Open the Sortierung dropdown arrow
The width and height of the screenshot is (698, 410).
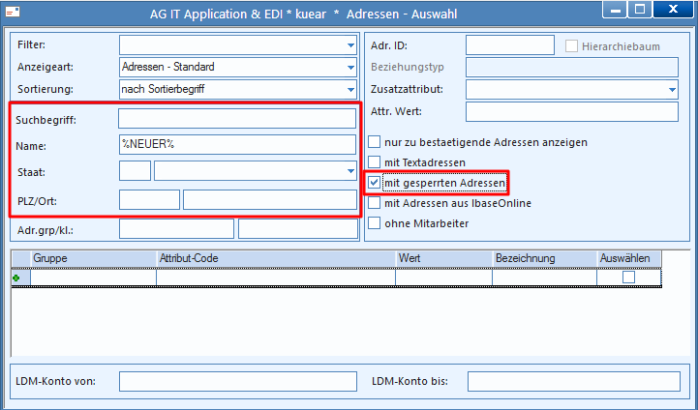(x=350, y=89)
